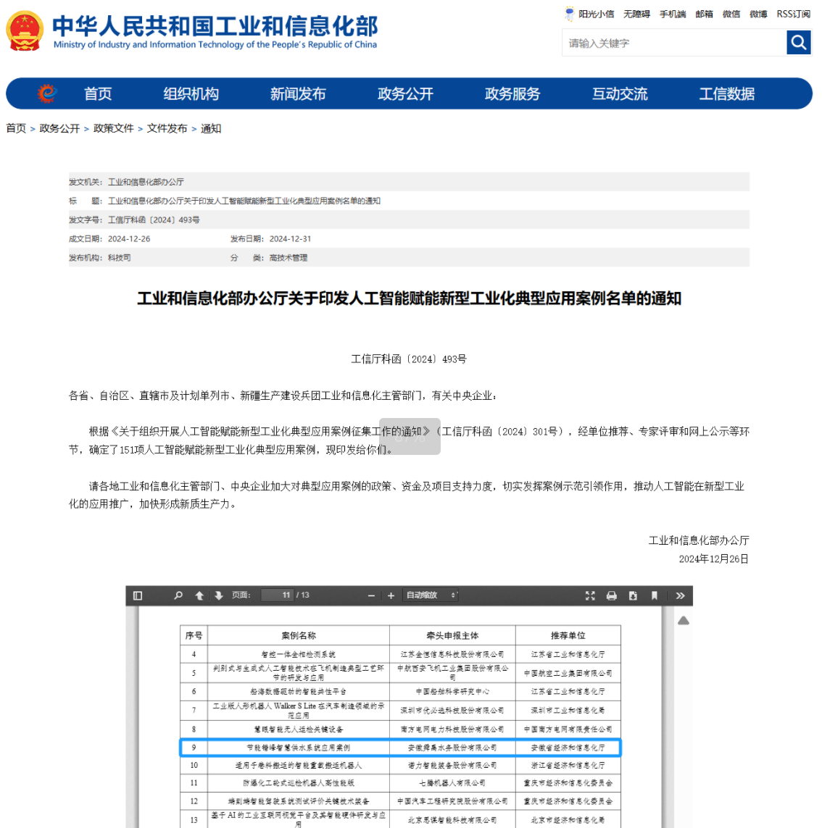Click the PDF bookmark current view icon
This screenshot has height=828, width=822.
pos(654,595)
